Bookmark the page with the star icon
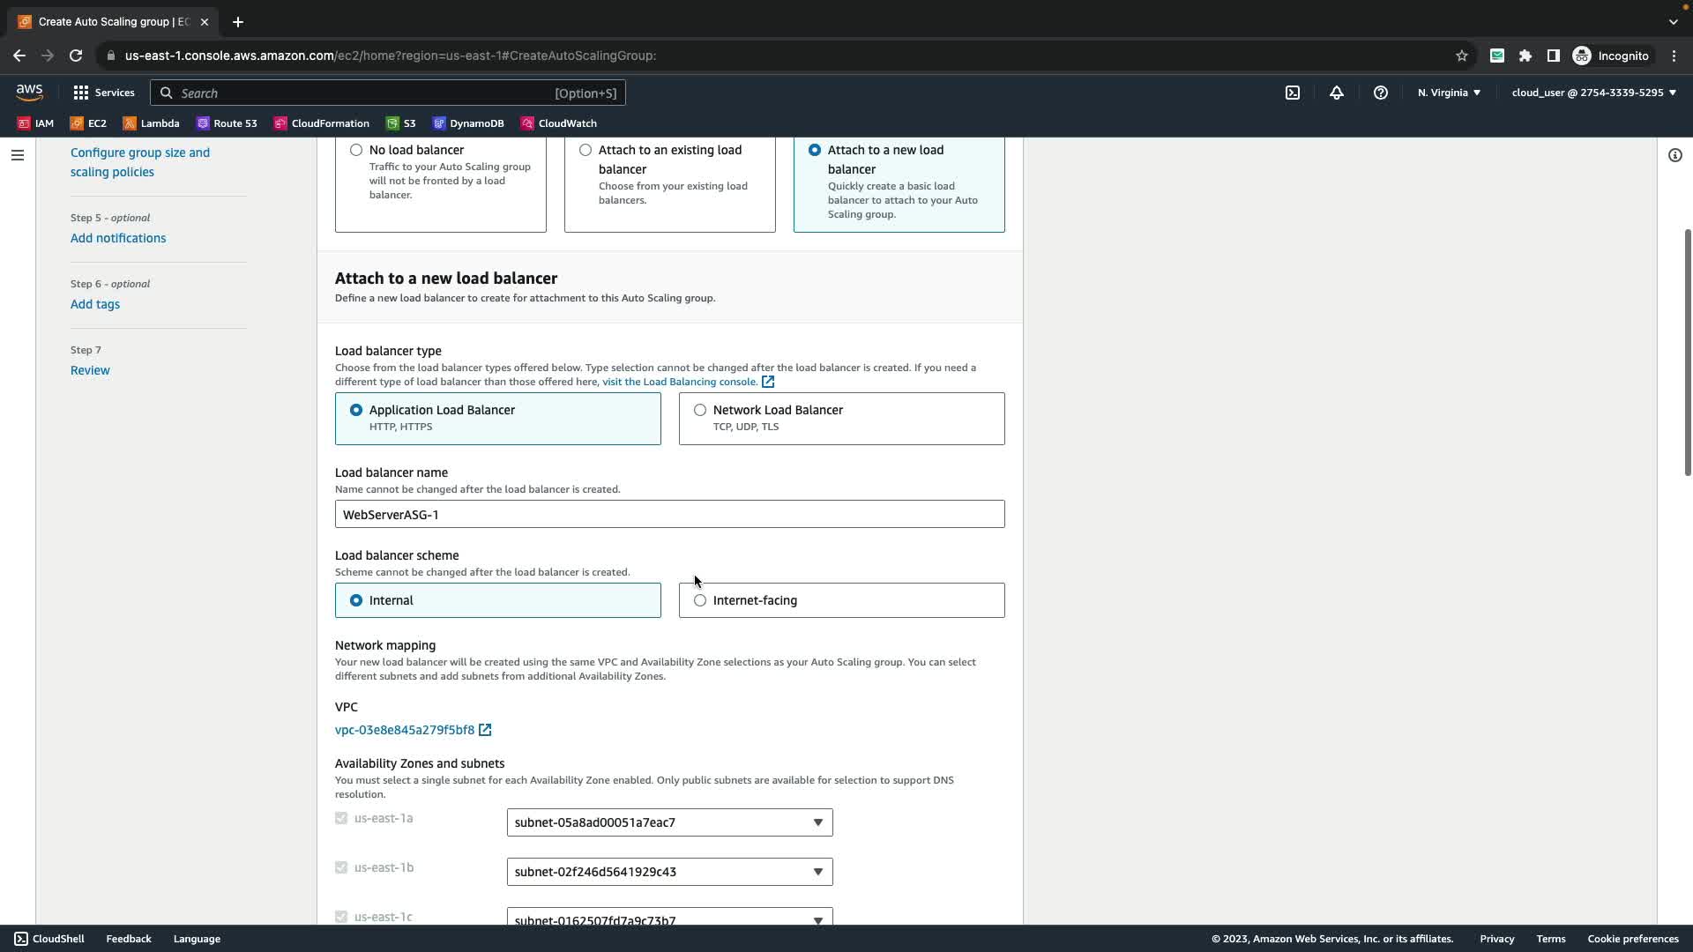This screenshot has height=952, width=1693. 1461,56
